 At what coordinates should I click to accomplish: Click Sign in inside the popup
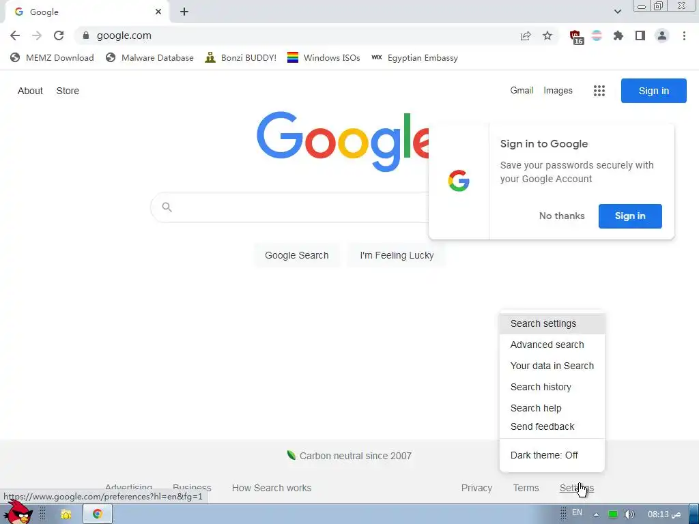point(630,216)
